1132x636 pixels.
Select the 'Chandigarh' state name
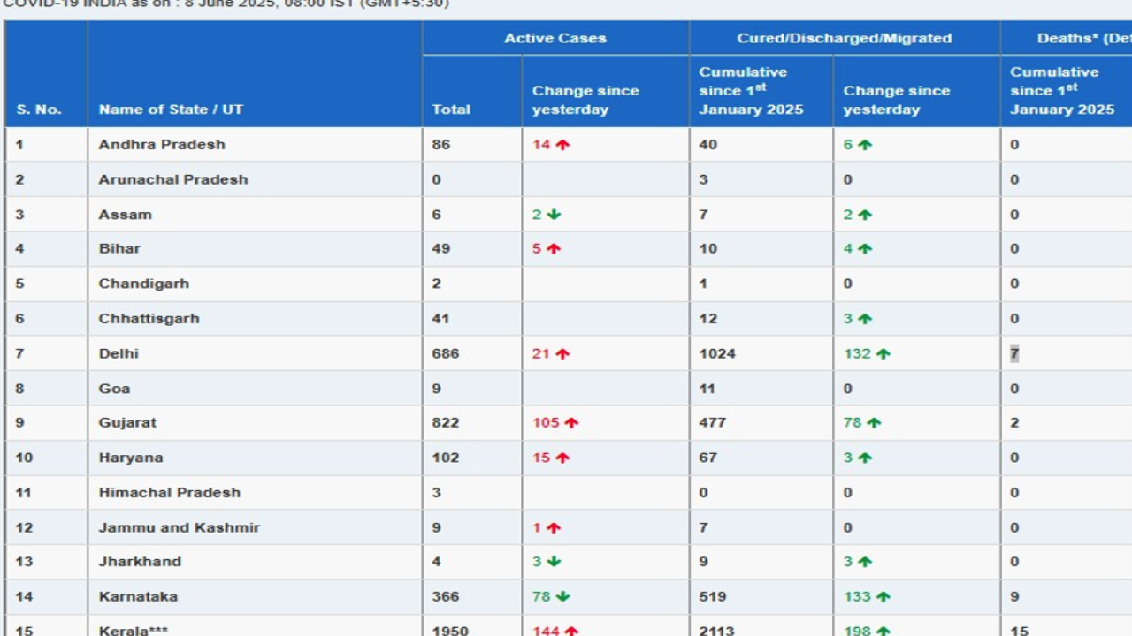144,284
